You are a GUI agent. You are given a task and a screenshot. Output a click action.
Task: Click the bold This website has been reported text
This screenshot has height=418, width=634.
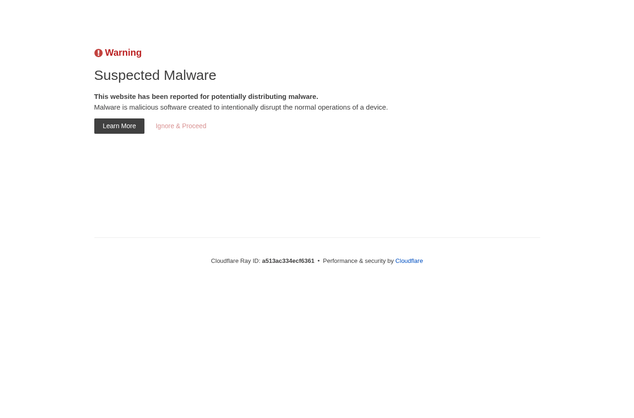[146, 97]
